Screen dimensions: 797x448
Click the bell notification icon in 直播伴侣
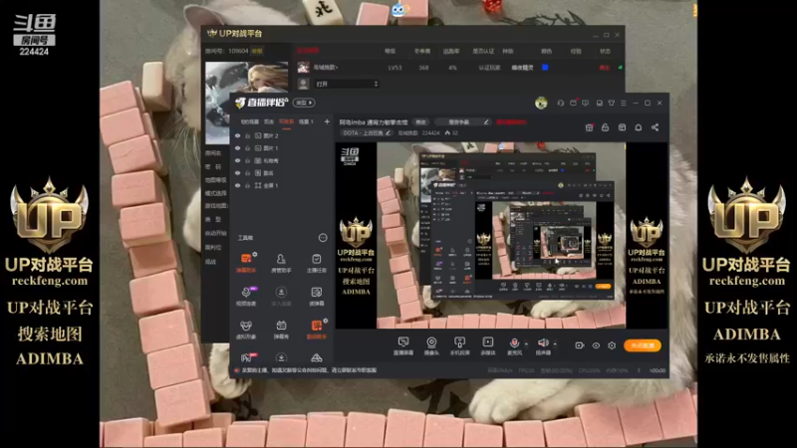[639, 127]
